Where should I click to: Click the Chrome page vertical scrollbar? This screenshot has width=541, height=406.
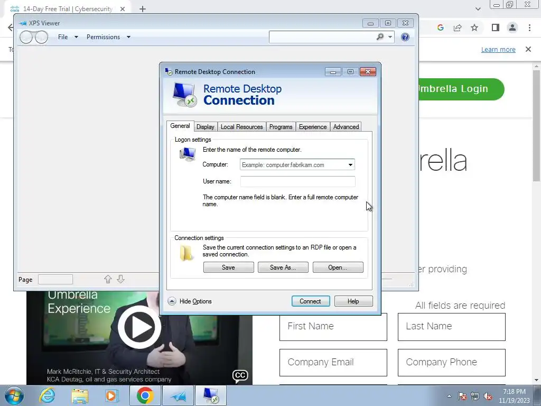pyautogui.click(x=537, y=125)
